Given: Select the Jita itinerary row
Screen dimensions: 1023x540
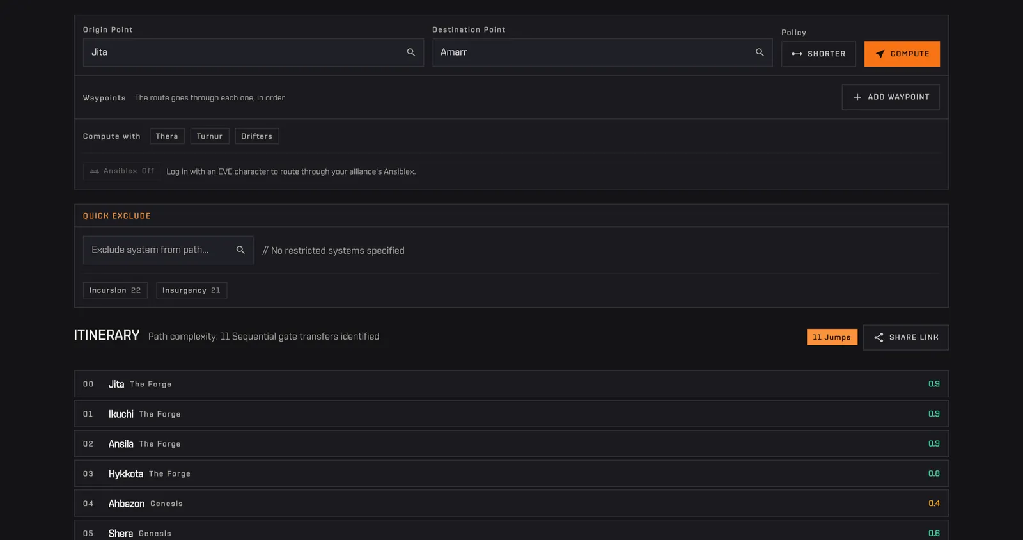Looking at the screenshot, I should [511, 384].
